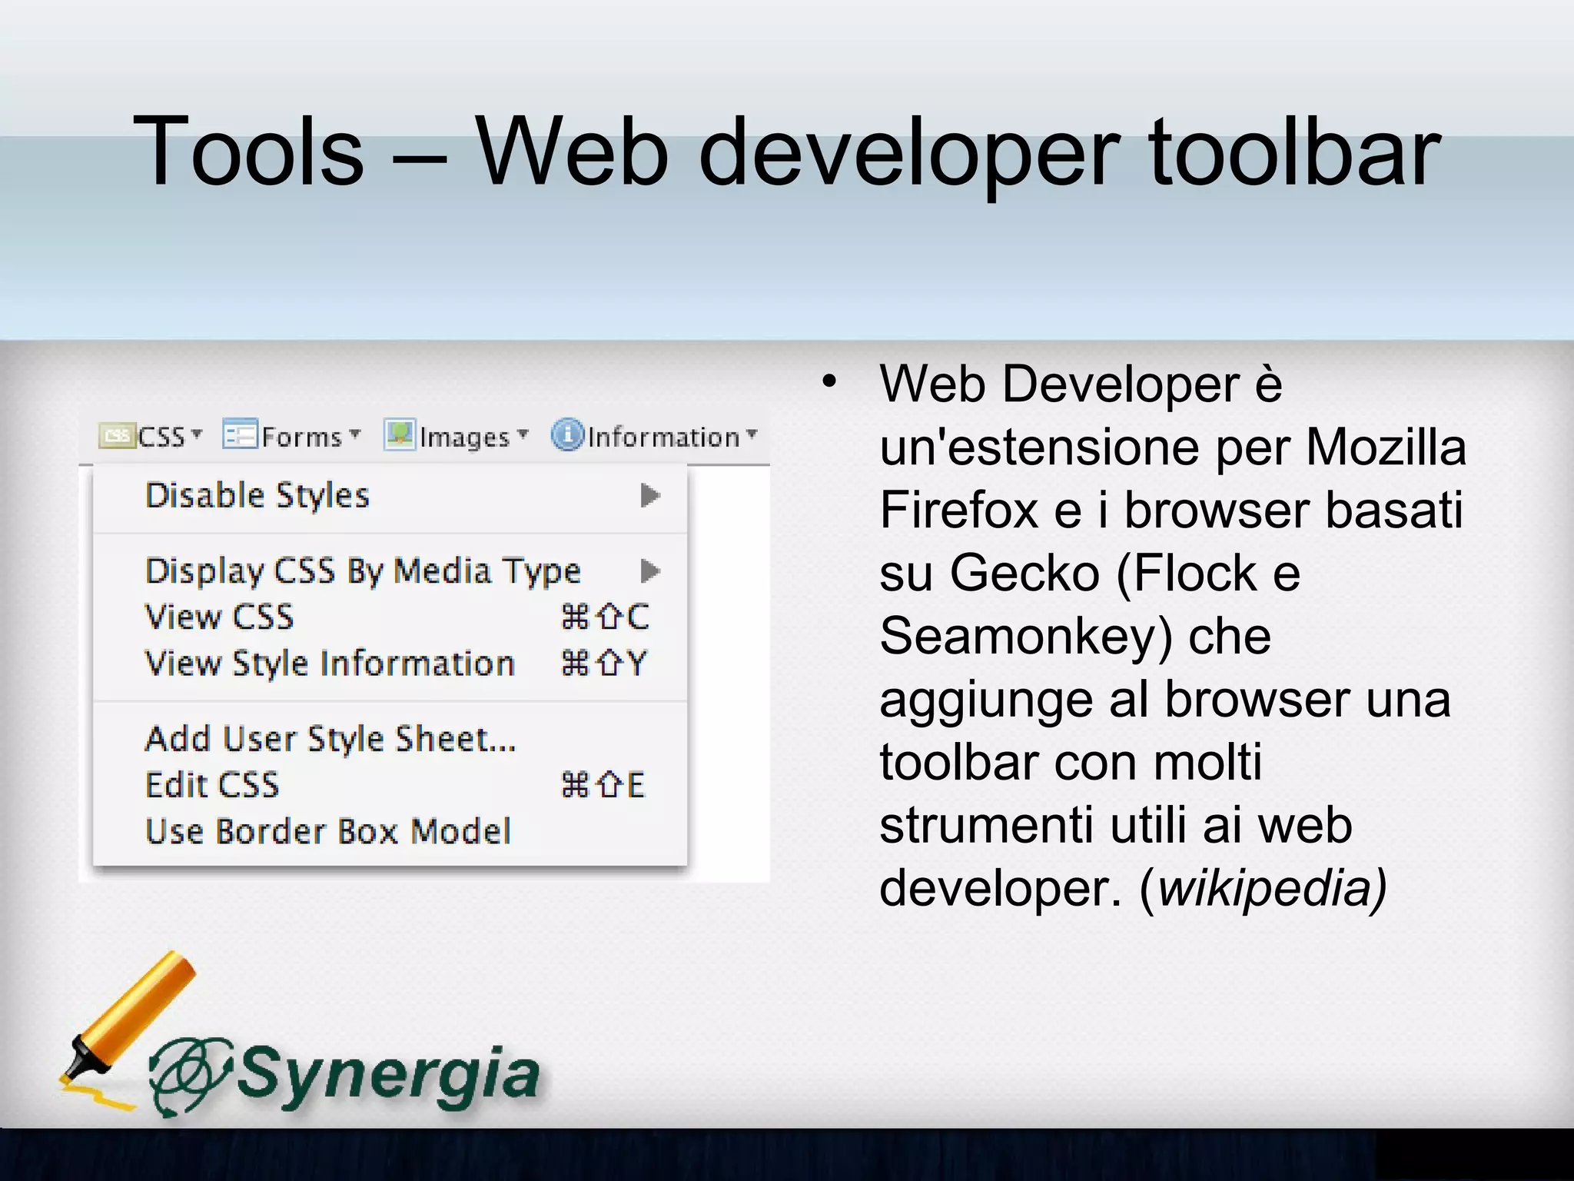
Task: Click the CSS toolbar icon
Action: [118, 436]
